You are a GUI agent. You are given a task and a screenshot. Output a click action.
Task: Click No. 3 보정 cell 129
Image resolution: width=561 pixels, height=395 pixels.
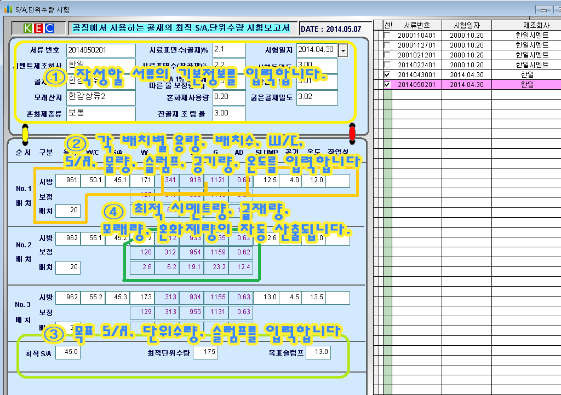142,312
